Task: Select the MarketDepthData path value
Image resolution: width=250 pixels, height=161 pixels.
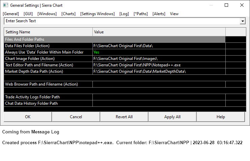Action: [x=159, y=71]
